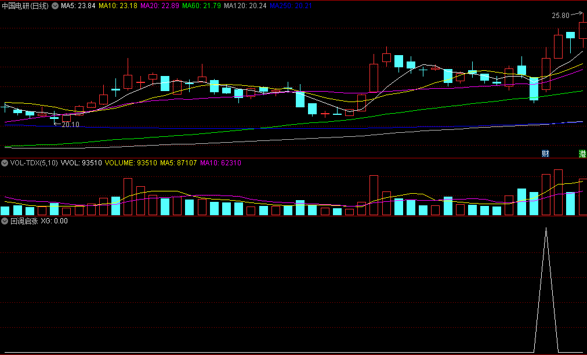The height and width of the screenshot is (355, 587).
Task: Expand the 中国电研 main chart indicator dropdown
Action: [x=55, y=6]
